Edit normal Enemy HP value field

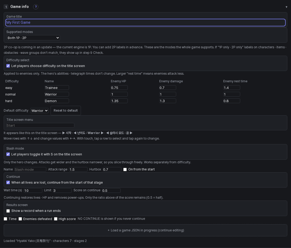[119, 94]
